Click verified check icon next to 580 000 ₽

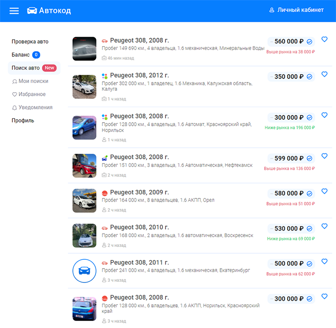(x=310, y=194)
